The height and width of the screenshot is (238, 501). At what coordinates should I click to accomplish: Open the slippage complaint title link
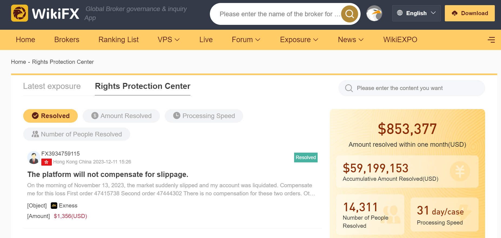pos(108,175)
